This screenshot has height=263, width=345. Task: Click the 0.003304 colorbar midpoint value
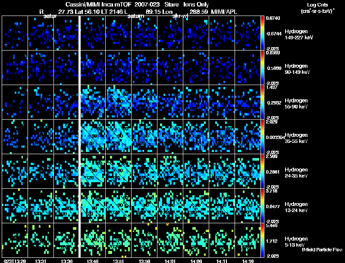[275, 137]
